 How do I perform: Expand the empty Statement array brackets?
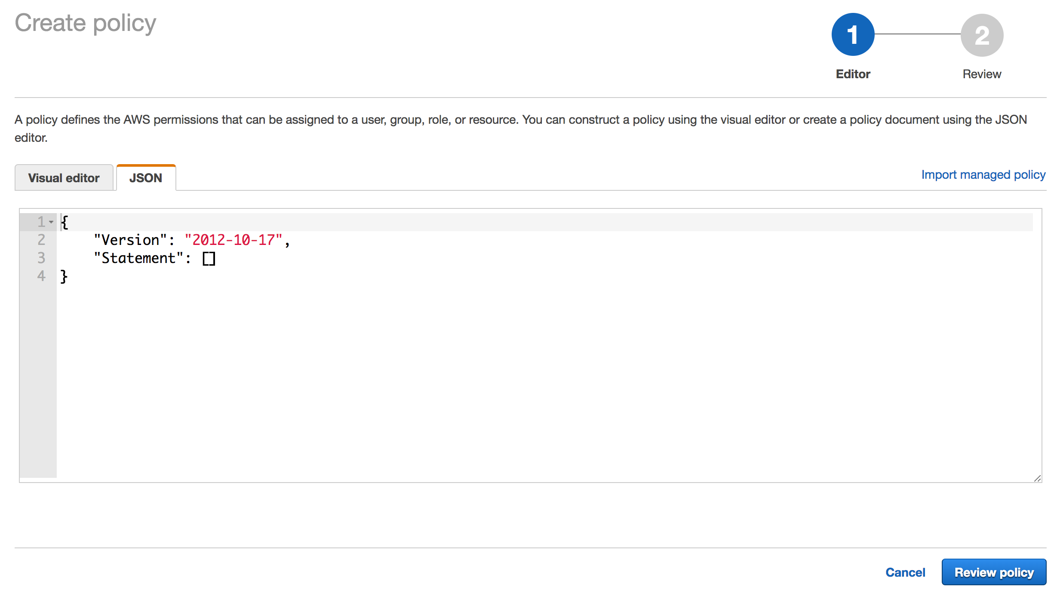tap(209, 258)
